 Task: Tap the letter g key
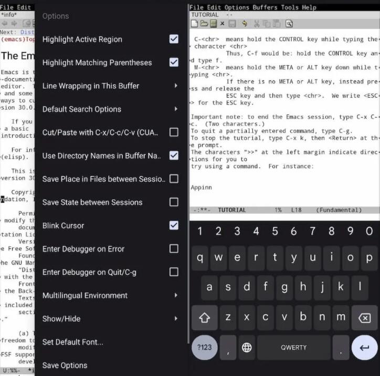pos(284,287)
